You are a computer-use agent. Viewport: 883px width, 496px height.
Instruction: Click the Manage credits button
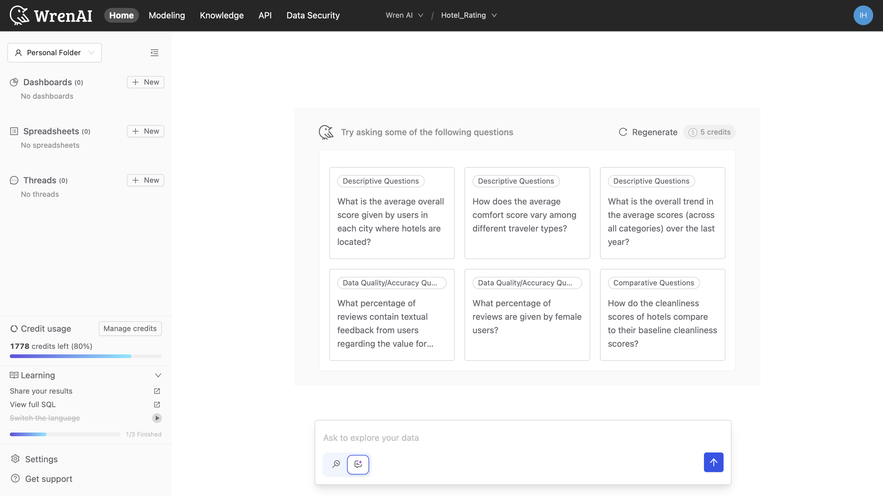130,328
